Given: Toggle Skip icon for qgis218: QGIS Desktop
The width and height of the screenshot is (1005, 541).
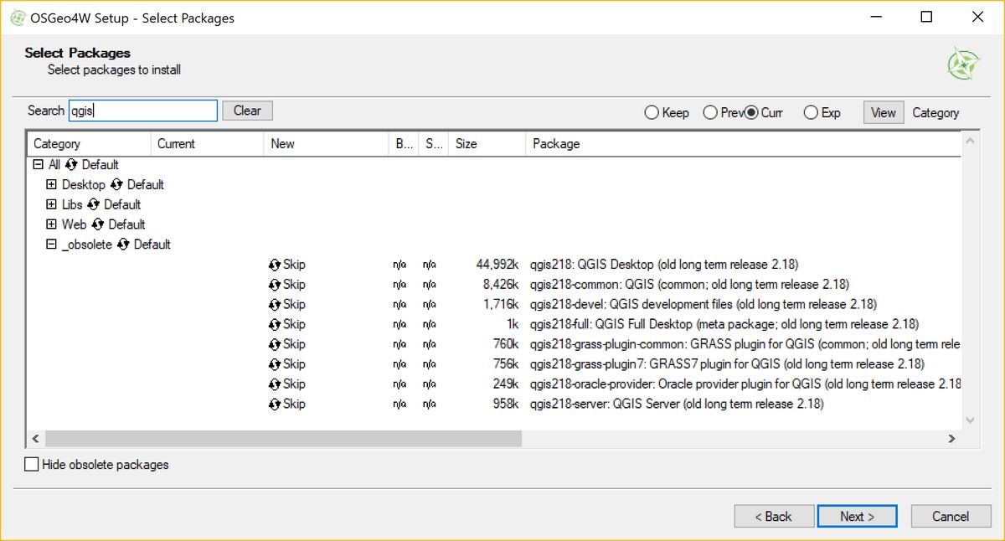Looking at the screenshot, I should point(275,265).
